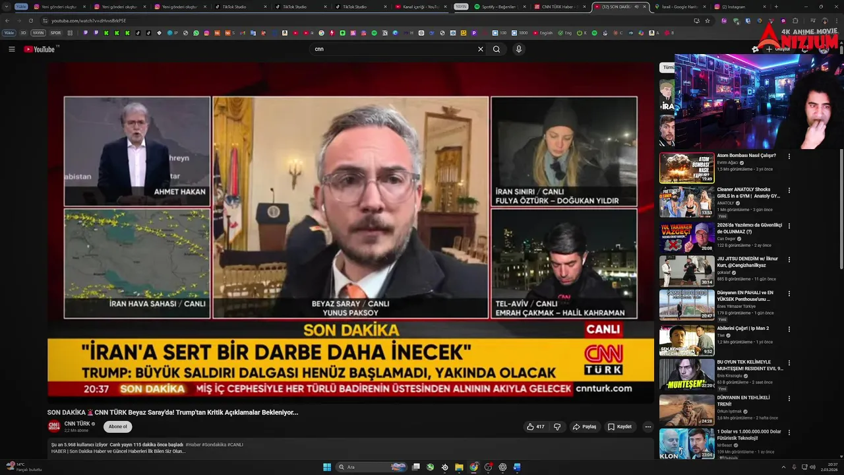Image resolution: width=844 pixels, height=475 pixels.
Task: Click the browser back arrow
Action: [7, 20]
